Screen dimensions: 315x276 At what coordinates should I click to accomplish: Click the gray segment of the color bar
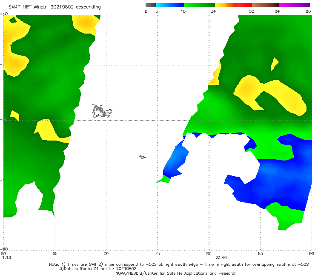(151, 5)
